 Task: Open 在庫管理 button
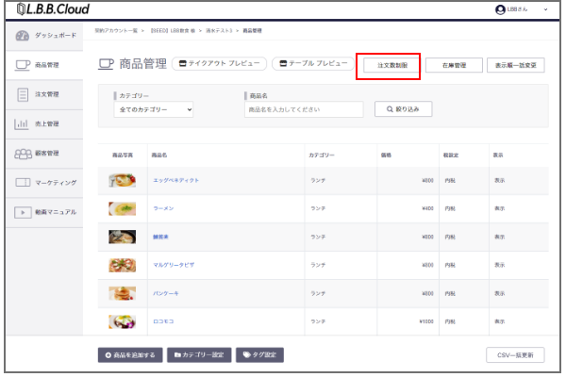coord(454,65)
